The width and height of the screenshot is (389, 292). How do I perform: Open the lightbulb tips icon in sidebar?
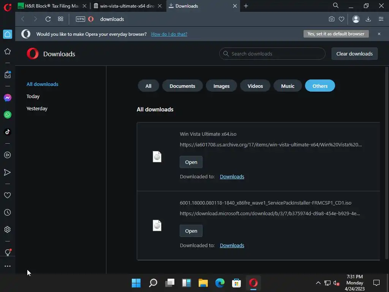click(8, 252)
